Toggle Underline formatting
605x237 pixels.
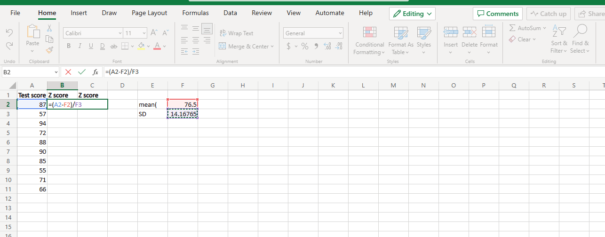point(91,46)
